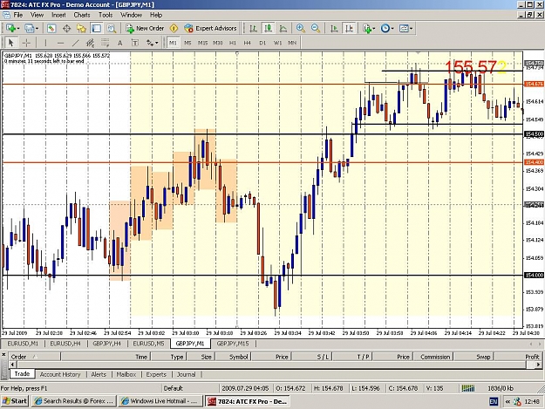545x409 pixels.
Task: Switch to candlesticks chart display
Action: click(268, 29)
